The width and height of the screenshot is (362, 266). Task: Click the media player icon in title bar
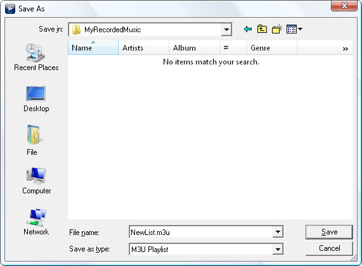tap(10, 9)
